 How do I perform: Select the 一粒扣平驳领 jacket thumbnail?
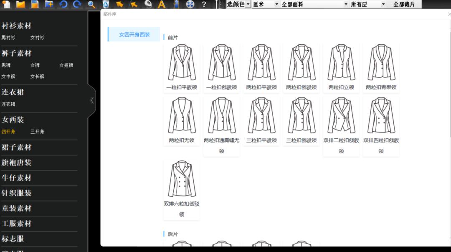(181, 63)
